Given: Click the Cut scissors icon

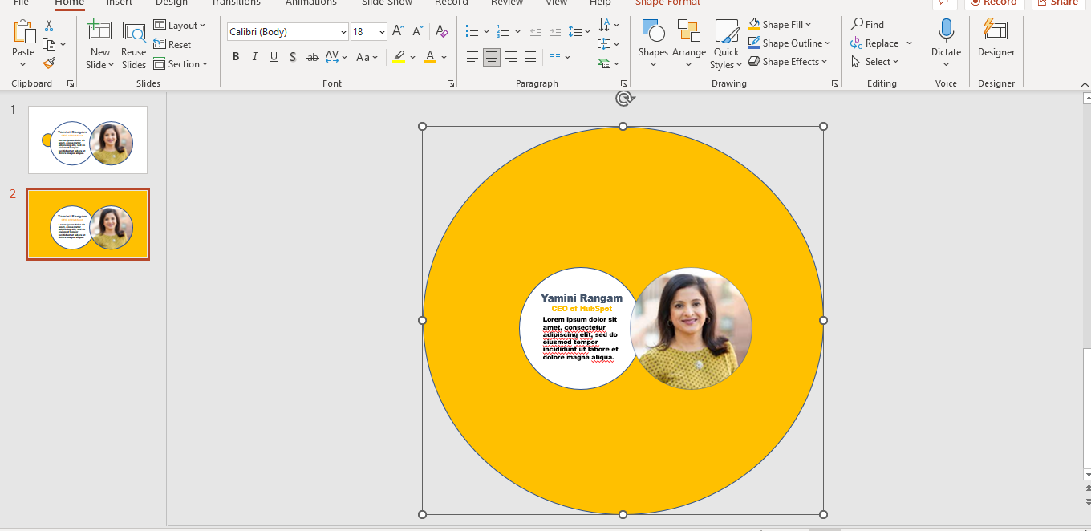Looking at the screenshot, I should pyautogui.click(x=49, y=26).
